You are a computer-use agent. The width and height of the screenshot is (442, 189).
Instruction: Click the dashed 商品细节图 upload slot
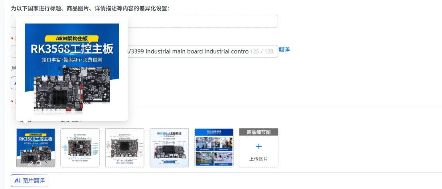259,148
